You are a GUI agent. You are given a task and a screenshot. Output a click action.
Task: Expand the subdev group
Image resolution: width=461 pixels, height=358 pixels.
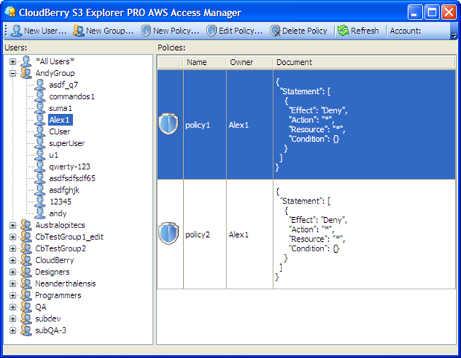(13, 319)
